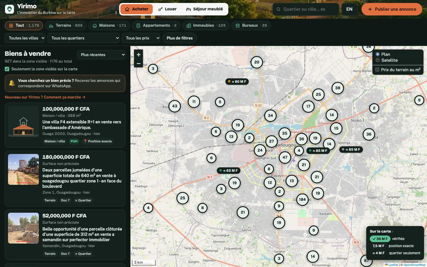Open the 87-listing map cluster

[x=367, y=260]
